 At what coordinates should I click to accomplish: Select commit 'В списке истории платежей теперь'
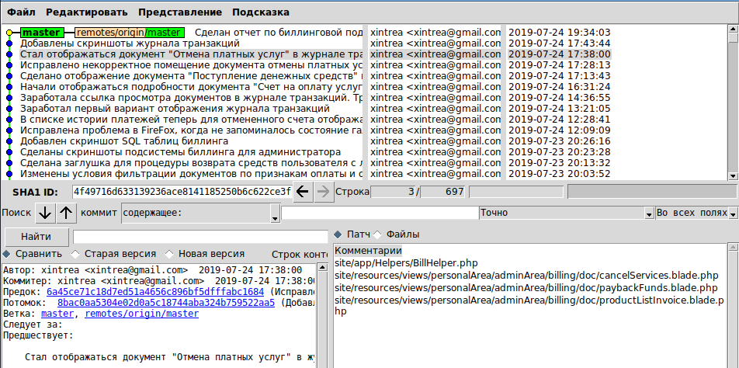pyautogui.click(x=191, y=120)
